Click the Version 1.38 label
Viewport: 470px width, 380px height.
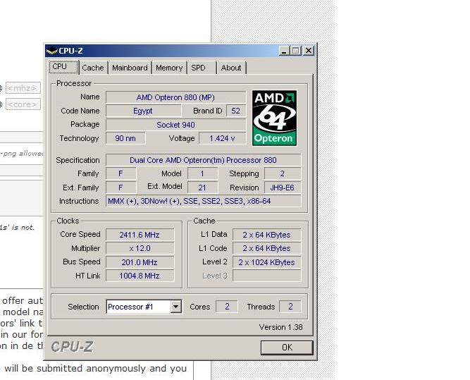[281, 327]
